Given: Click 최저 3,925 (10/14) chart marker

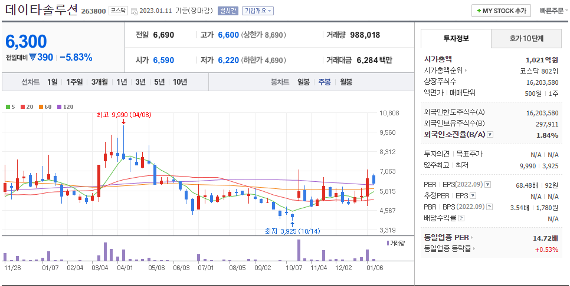Looking at the screenshot, I should [x=293, y=231].
